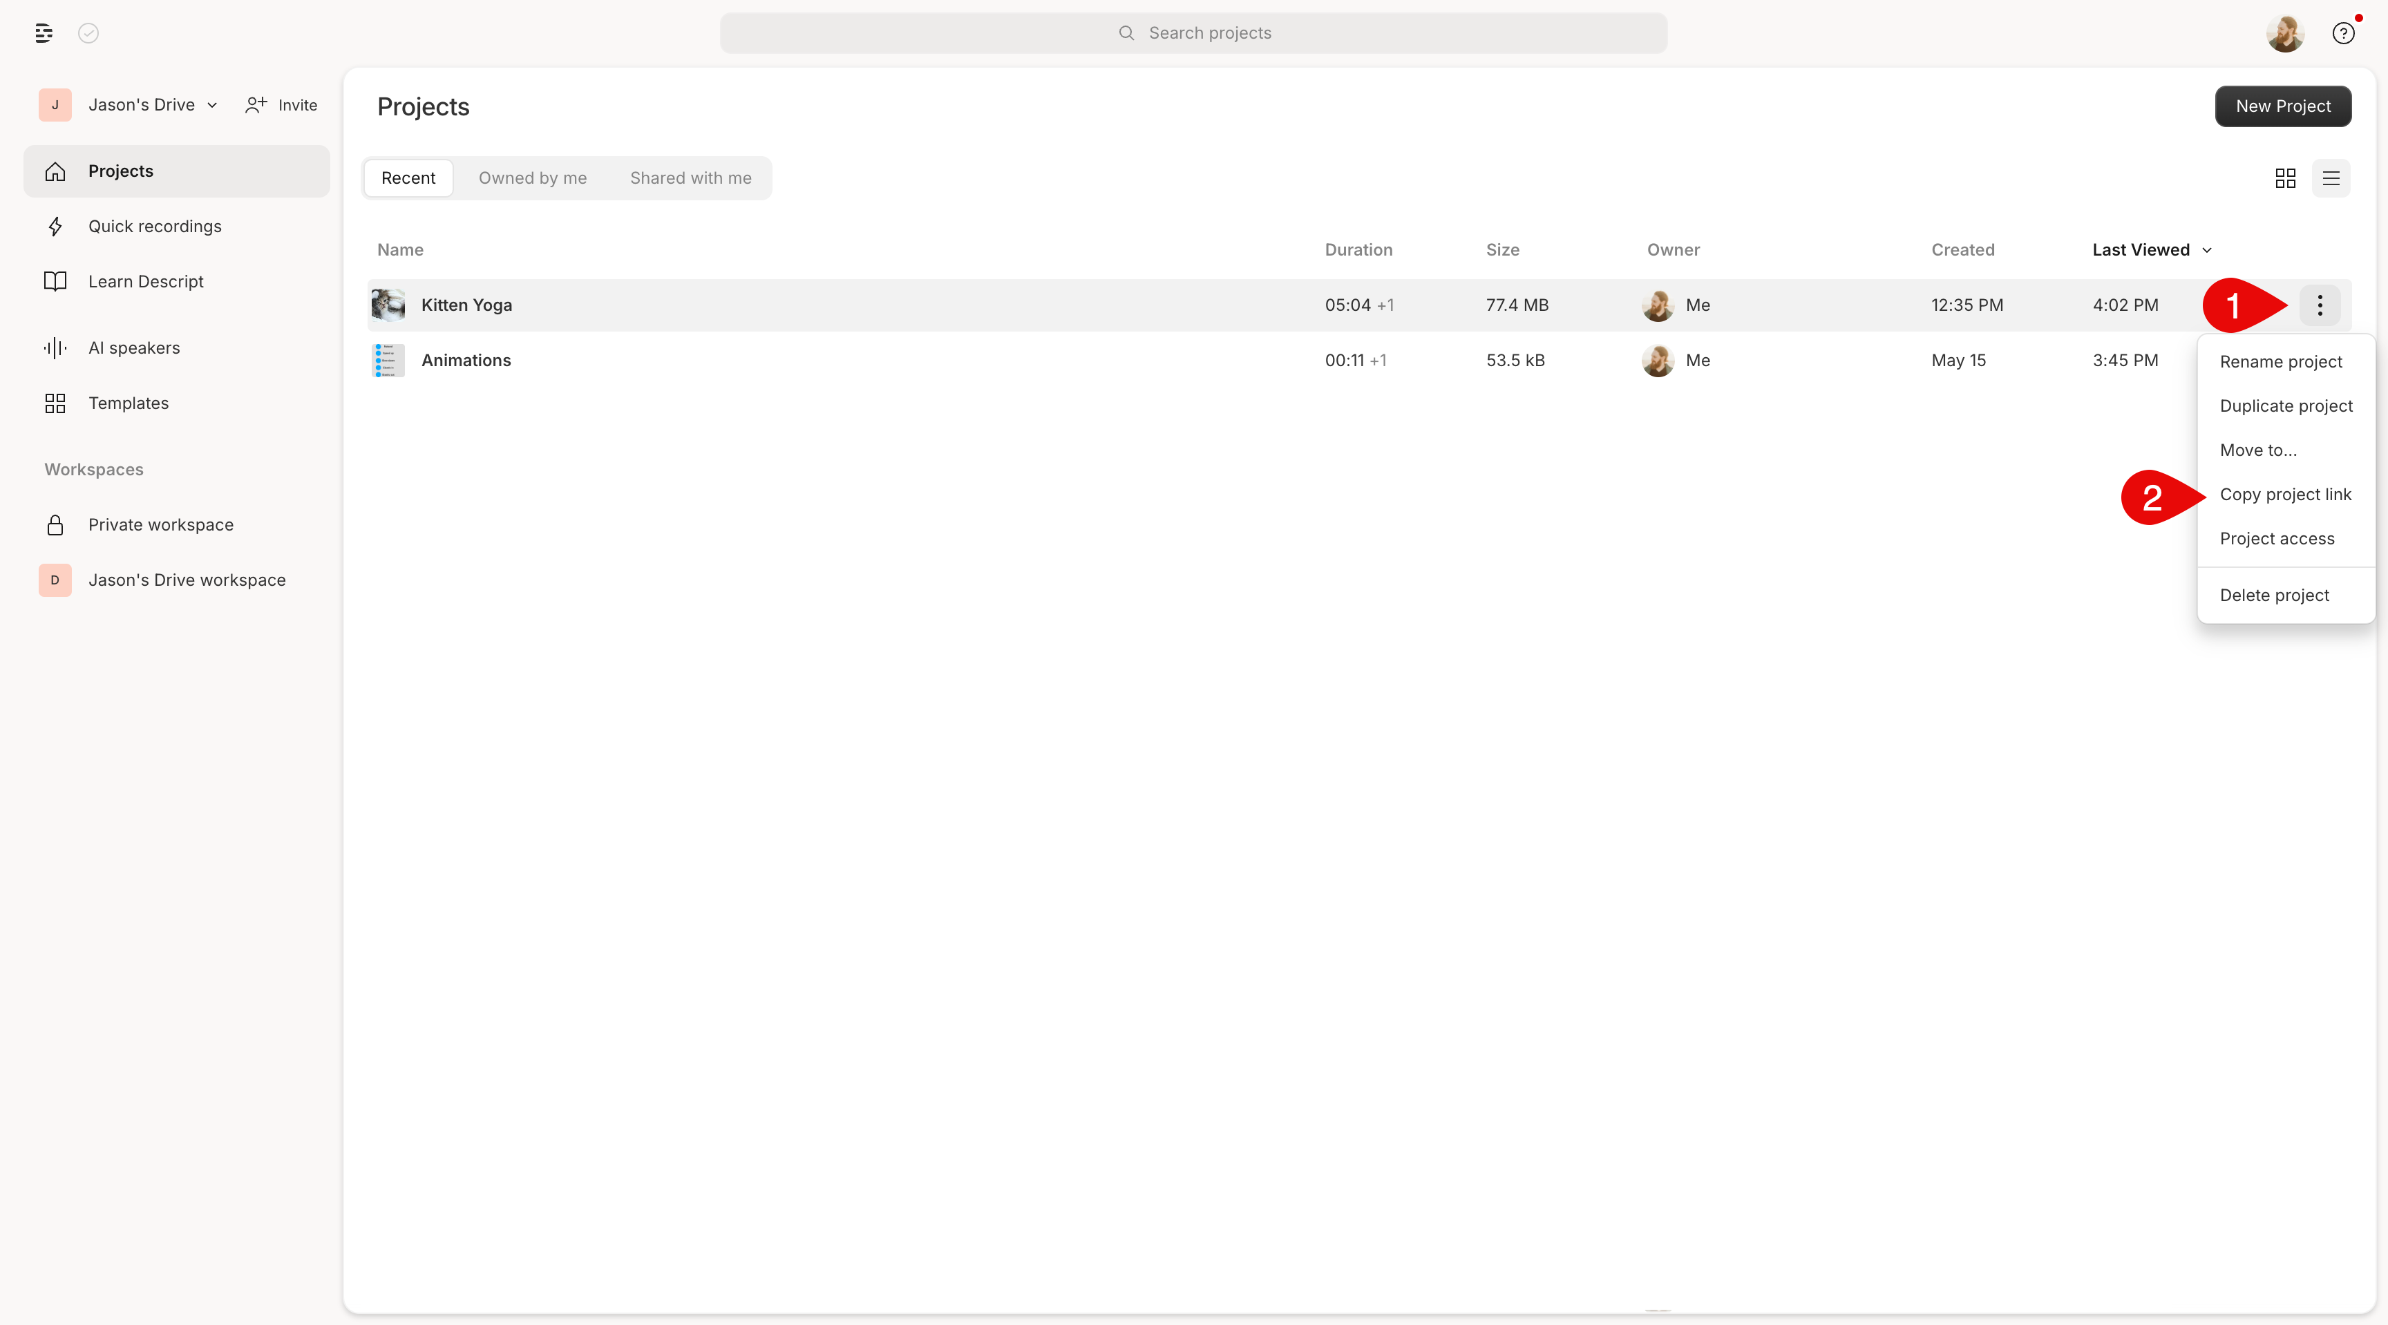The image size is (2388, 1325).
Task: Choose Project access from menu
Action: (x=2285, y=540)
